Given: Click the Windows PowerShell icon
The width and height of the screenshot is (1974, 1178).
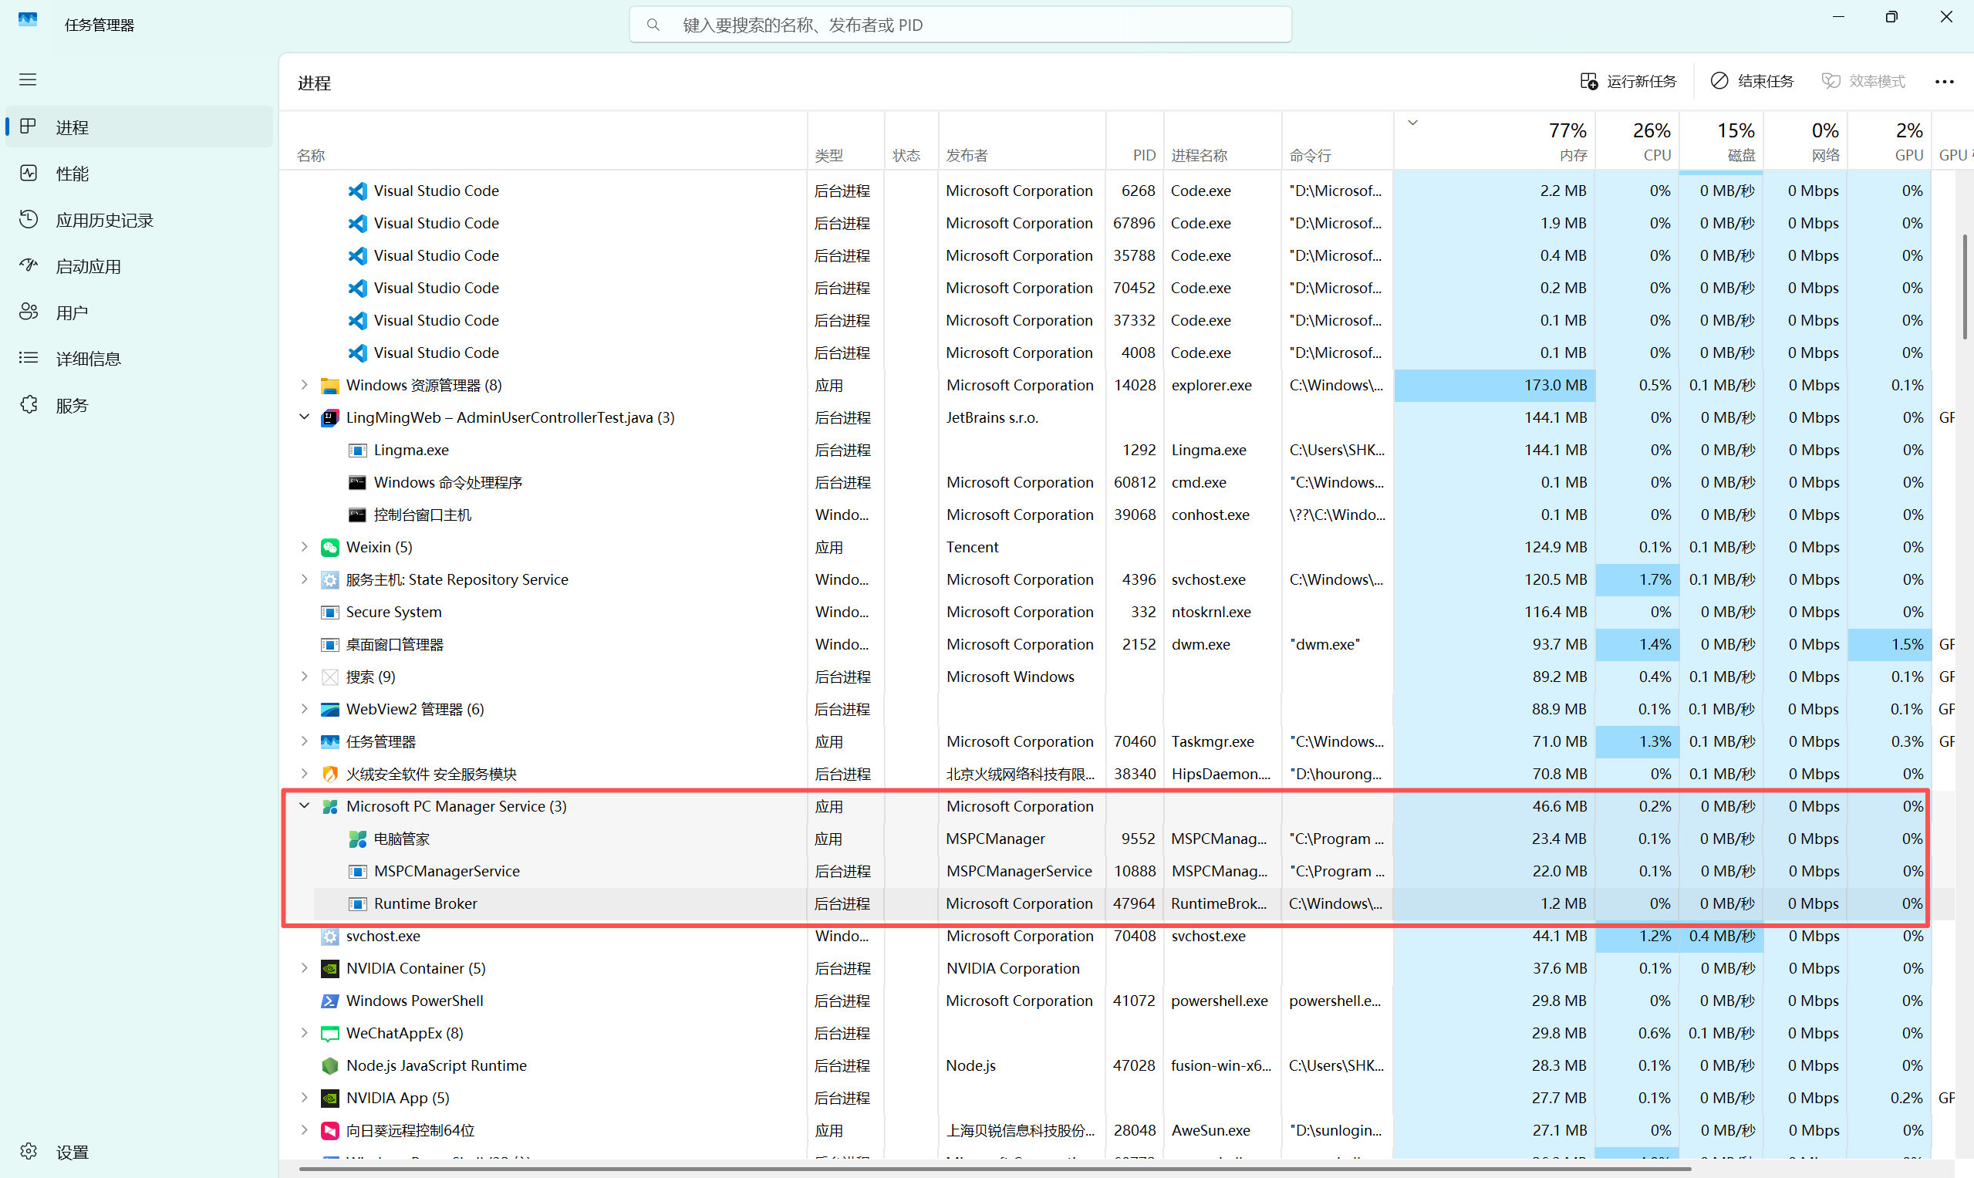Looking at the screenshot, I should (329, 1002).
